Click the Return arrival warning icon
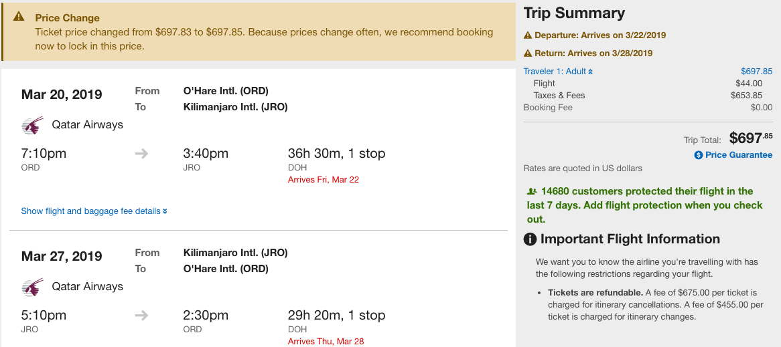This screenshot has width=781, height=347. pos(528,53)
